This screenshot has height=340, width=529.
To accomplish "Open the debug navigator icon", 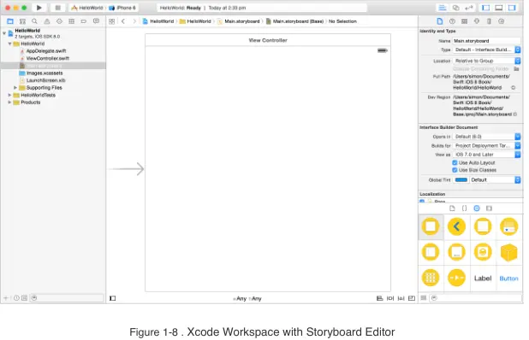I will point(72,21).
